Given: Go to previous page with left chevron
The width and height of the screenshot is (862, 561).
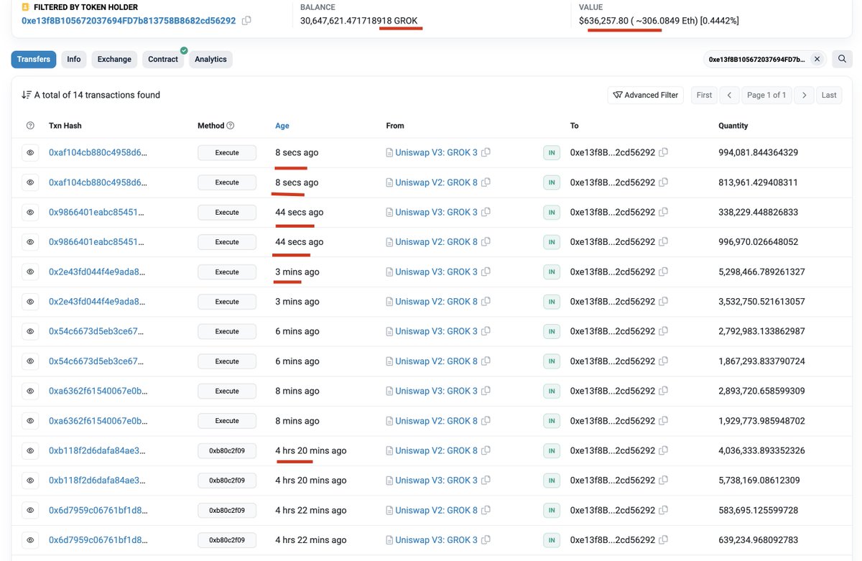Looking at the screenshot, I should coord(729,95).
